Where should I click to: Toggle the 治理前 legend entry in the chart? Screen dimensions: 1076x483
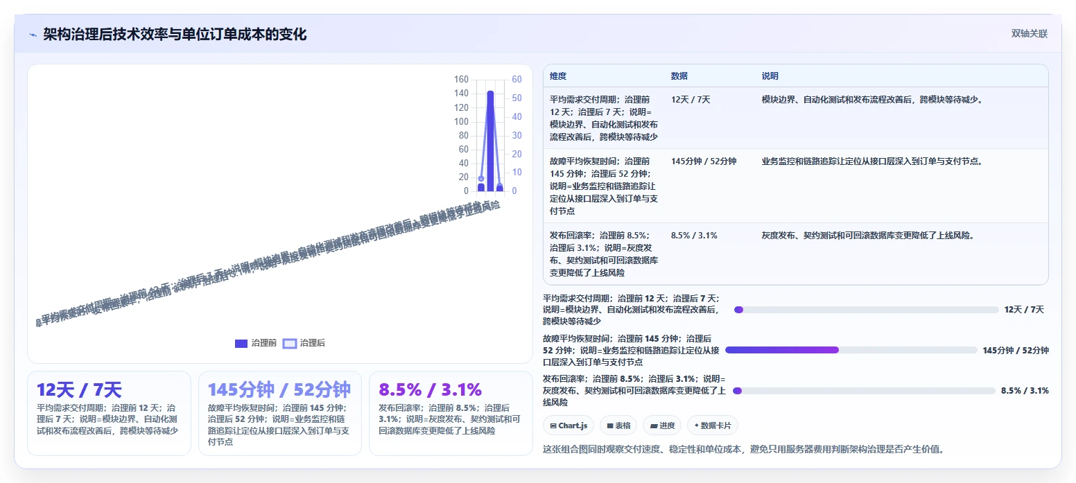[x=256, y=343]
